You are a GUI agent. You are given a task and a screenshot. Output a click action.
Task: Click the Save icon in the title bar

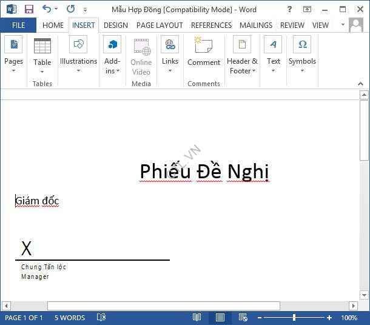[29, 9]
